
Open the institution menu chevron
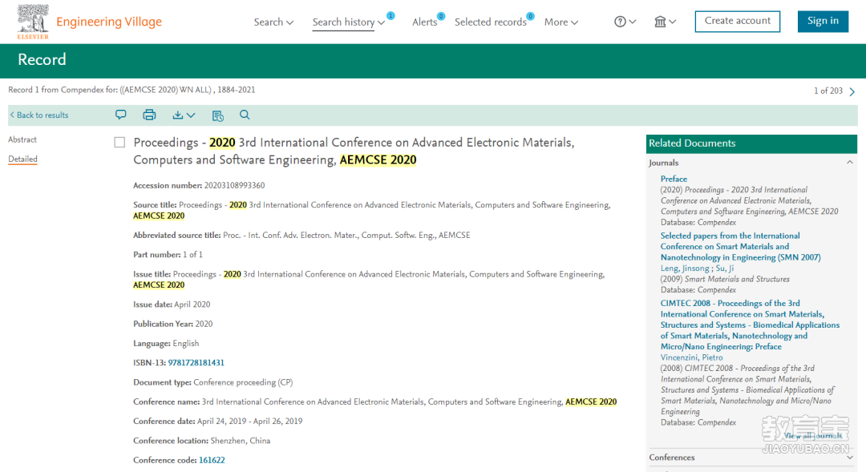point(672,22)
